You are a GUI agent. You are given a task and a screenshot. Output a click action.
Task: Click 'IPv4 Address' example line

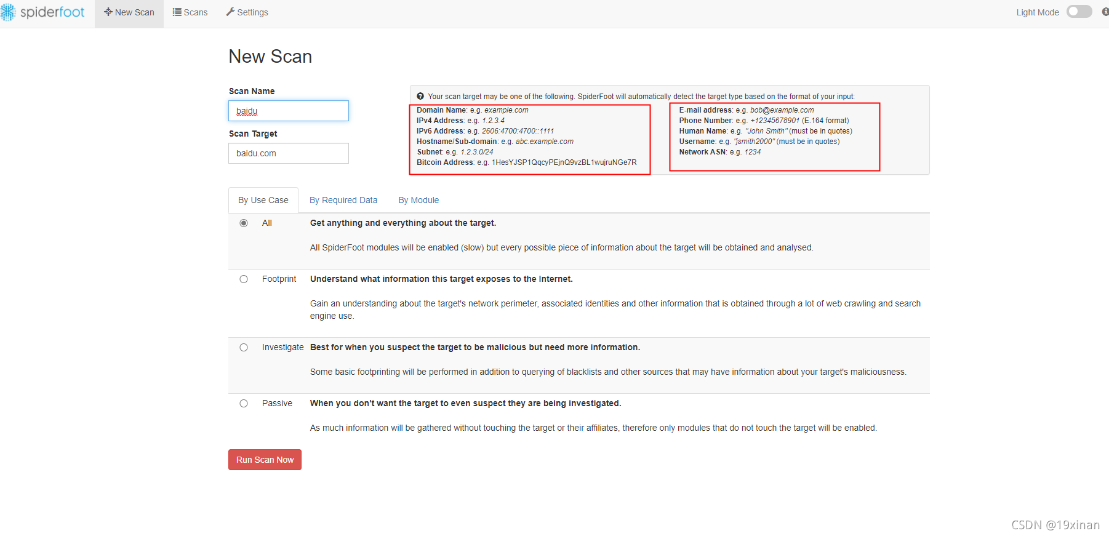click(461, 121)
